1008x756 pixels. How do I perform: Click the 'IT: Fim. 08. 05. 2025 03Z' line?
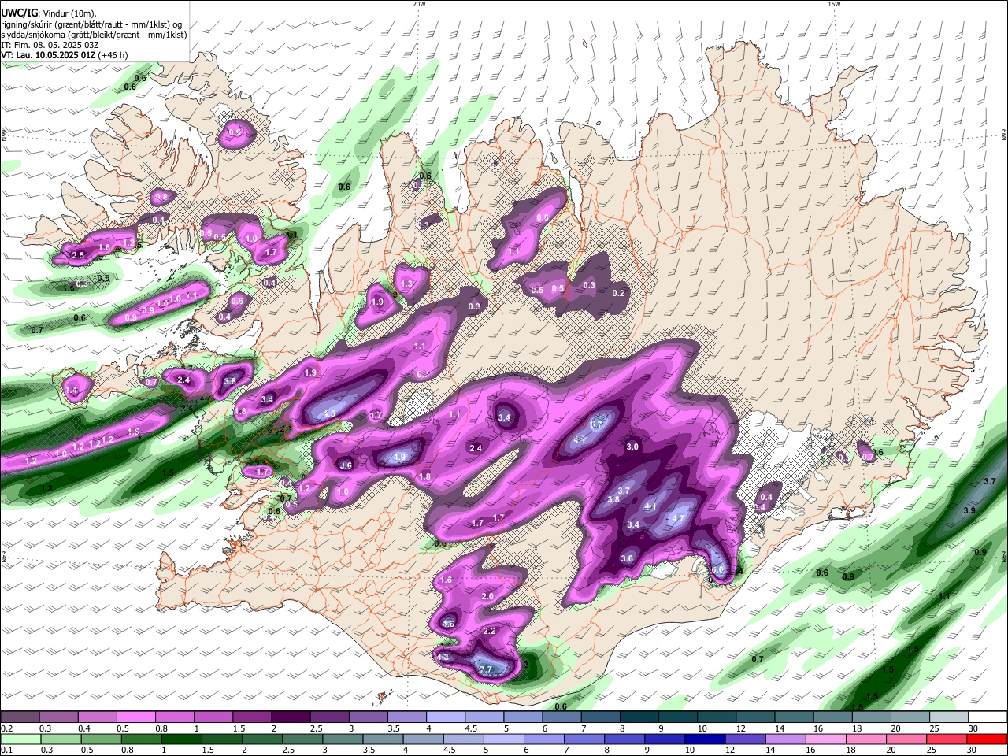tap(49, 45)
